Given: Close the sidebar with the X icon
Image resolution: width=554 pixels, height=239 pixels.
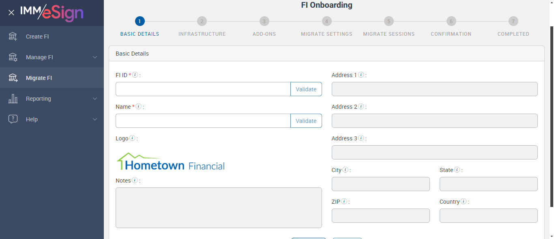Looking at the screenshot, I should (x=11, y=13).
